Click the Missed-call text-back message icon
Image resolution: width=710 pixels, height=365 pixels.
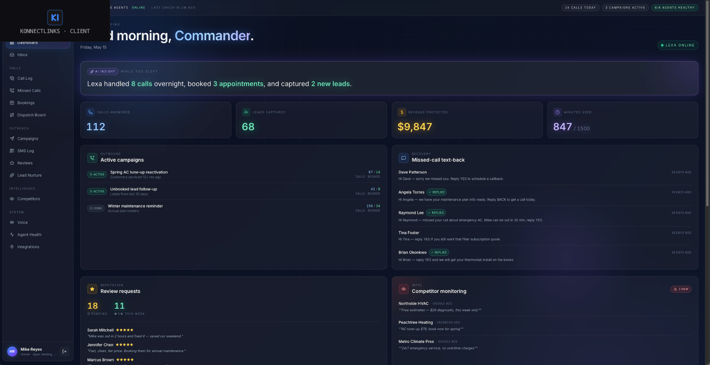tap(404, 158)
